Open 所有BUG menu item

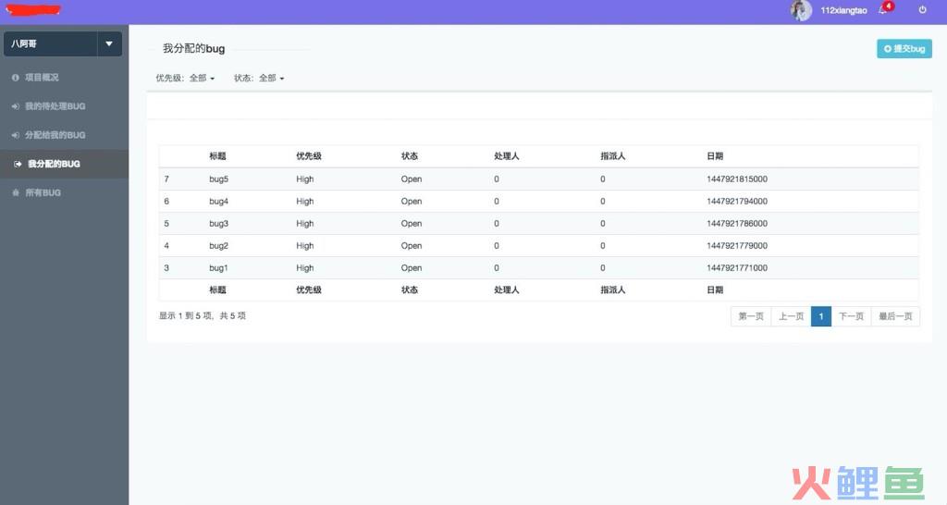point(43,192)
